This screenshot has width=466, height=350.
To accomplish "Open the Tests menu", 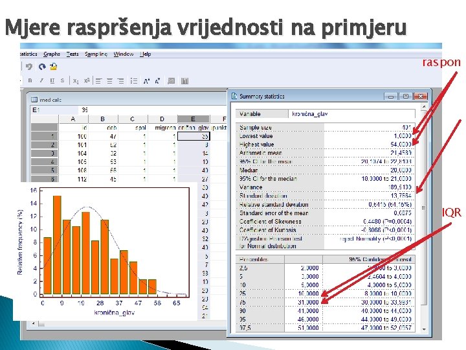I will point(72,54).
